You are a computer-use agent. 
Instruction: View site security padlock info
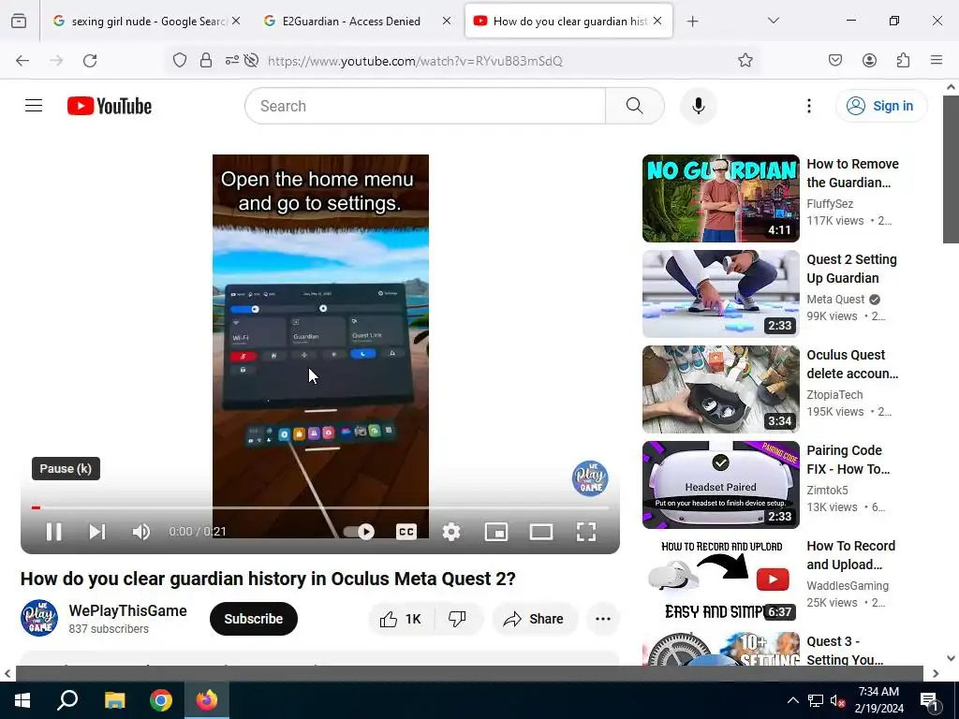tap(206, 60)
